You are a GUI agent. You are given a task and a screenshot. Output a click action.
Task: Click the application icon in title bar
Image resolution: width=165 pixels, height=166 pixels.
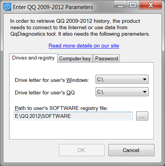[x=7, y=7]
